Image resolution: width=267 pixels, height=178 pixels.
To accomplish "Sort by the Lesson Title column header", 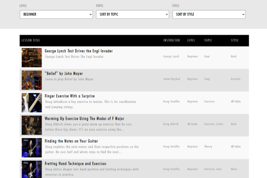I will click(x=31, y=41).
